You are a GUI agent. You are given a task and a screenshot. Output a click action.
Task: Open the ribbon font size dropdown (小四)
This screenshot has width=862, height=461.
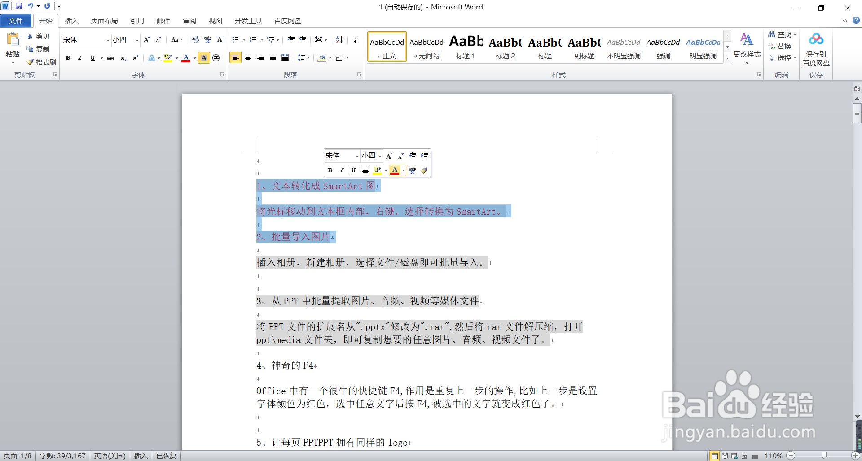(137, 40)
